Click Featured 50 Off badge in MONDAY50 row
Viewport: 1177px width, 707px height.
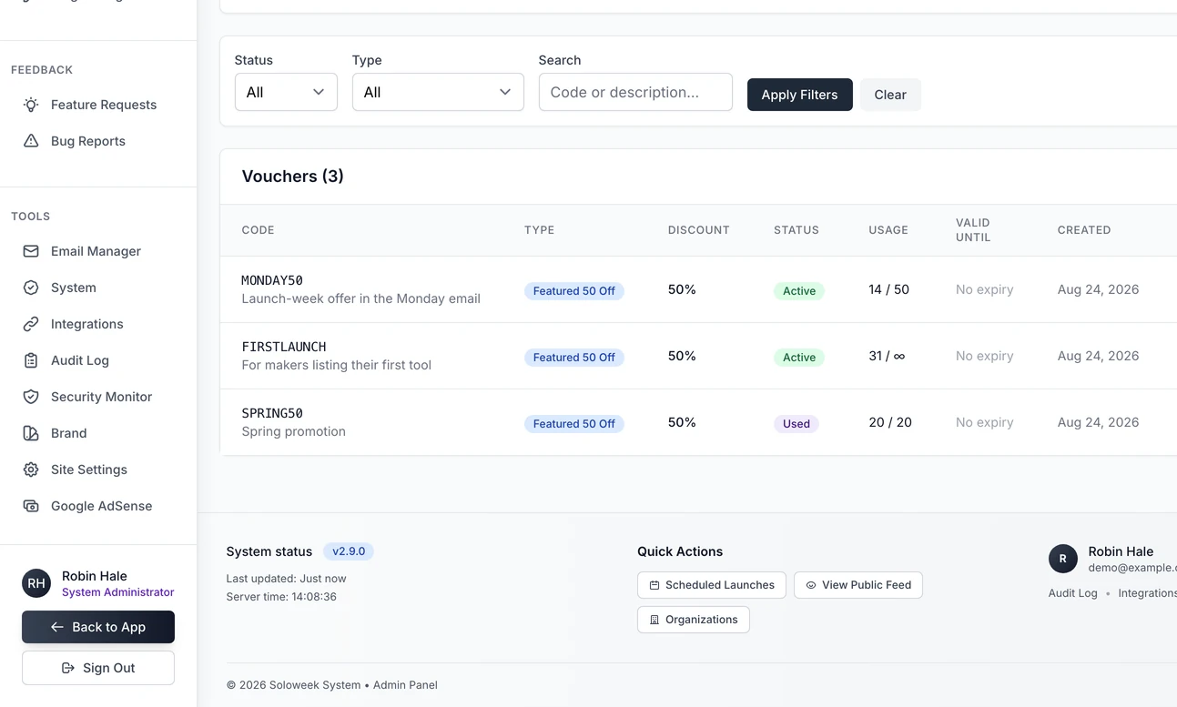[x=574, y=291]
